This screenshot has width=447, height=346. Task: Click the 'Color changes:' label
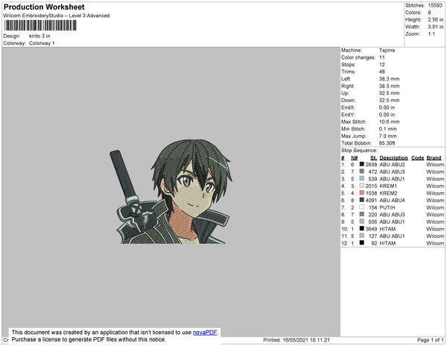pyautogui.click(x=358, y=57)
